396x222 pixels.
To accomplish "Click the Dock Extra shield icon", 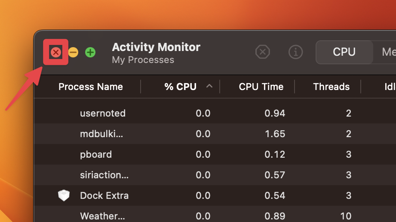I will coord(64,196).
